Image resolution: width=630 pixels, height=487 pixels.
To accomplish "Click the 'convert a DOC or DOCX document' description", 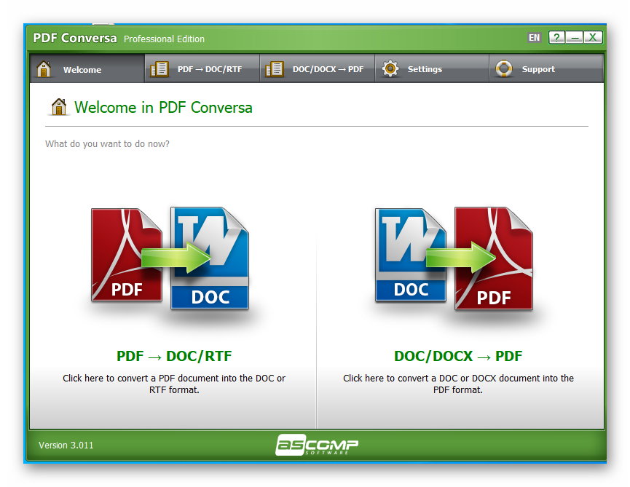I will coord(458,384).
